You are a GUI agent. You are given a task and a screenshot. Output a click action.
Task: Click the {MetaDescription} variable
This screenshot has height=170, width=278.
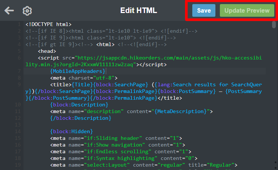pyautogui.click(x=181, y=112)
